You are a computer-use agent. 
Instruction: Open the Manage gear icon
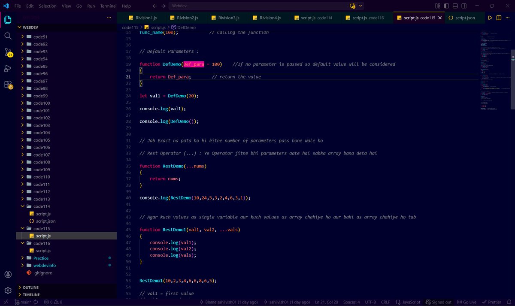tap(8, 291)
